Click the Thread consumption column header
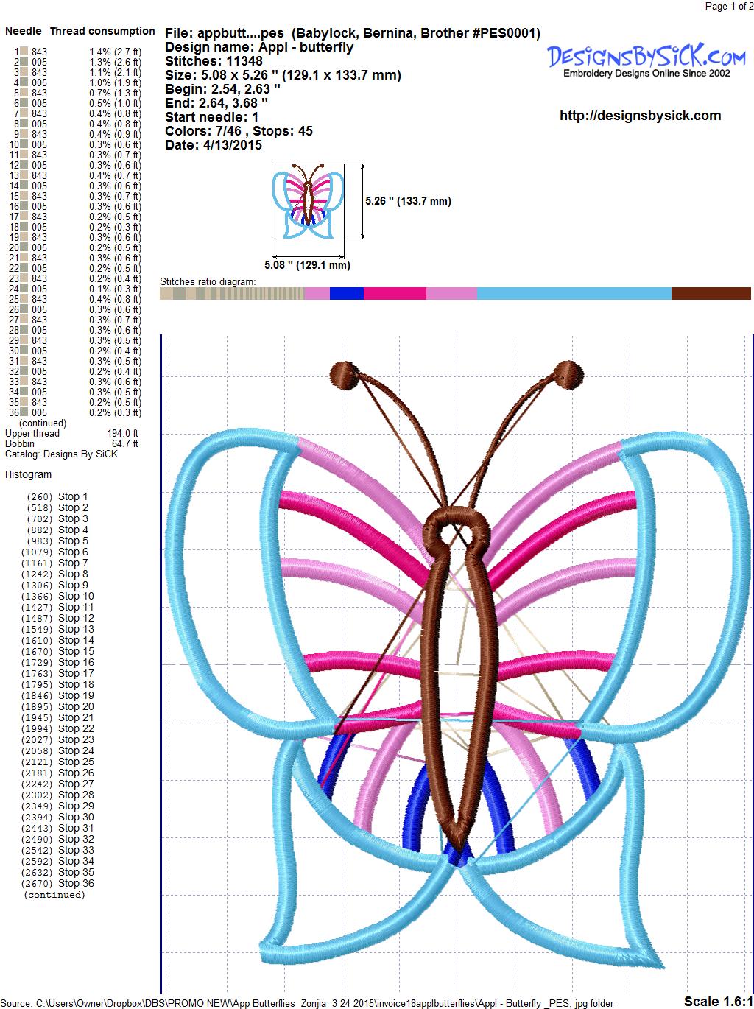Viewport: 754px width, 1009px height. pyautogui.click(x=102, y=32)
